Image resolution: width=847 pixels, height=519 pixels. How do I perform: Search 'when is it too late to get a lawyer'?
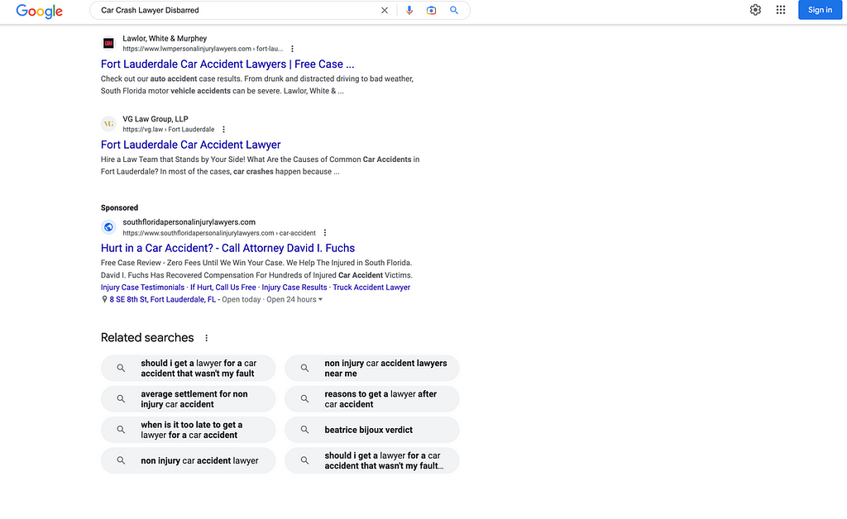[188, 430]
